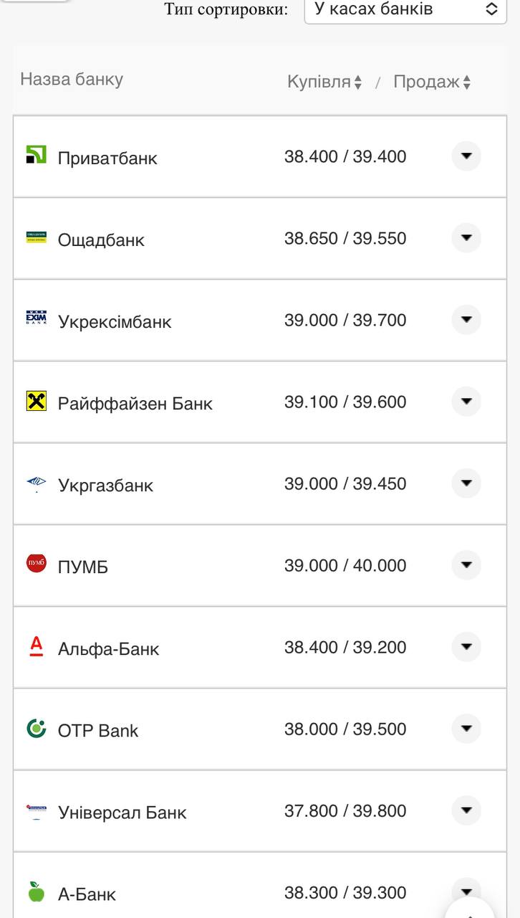Click the red ПУМБ logo
Screen dimensions: 520x918
[36, 564]
